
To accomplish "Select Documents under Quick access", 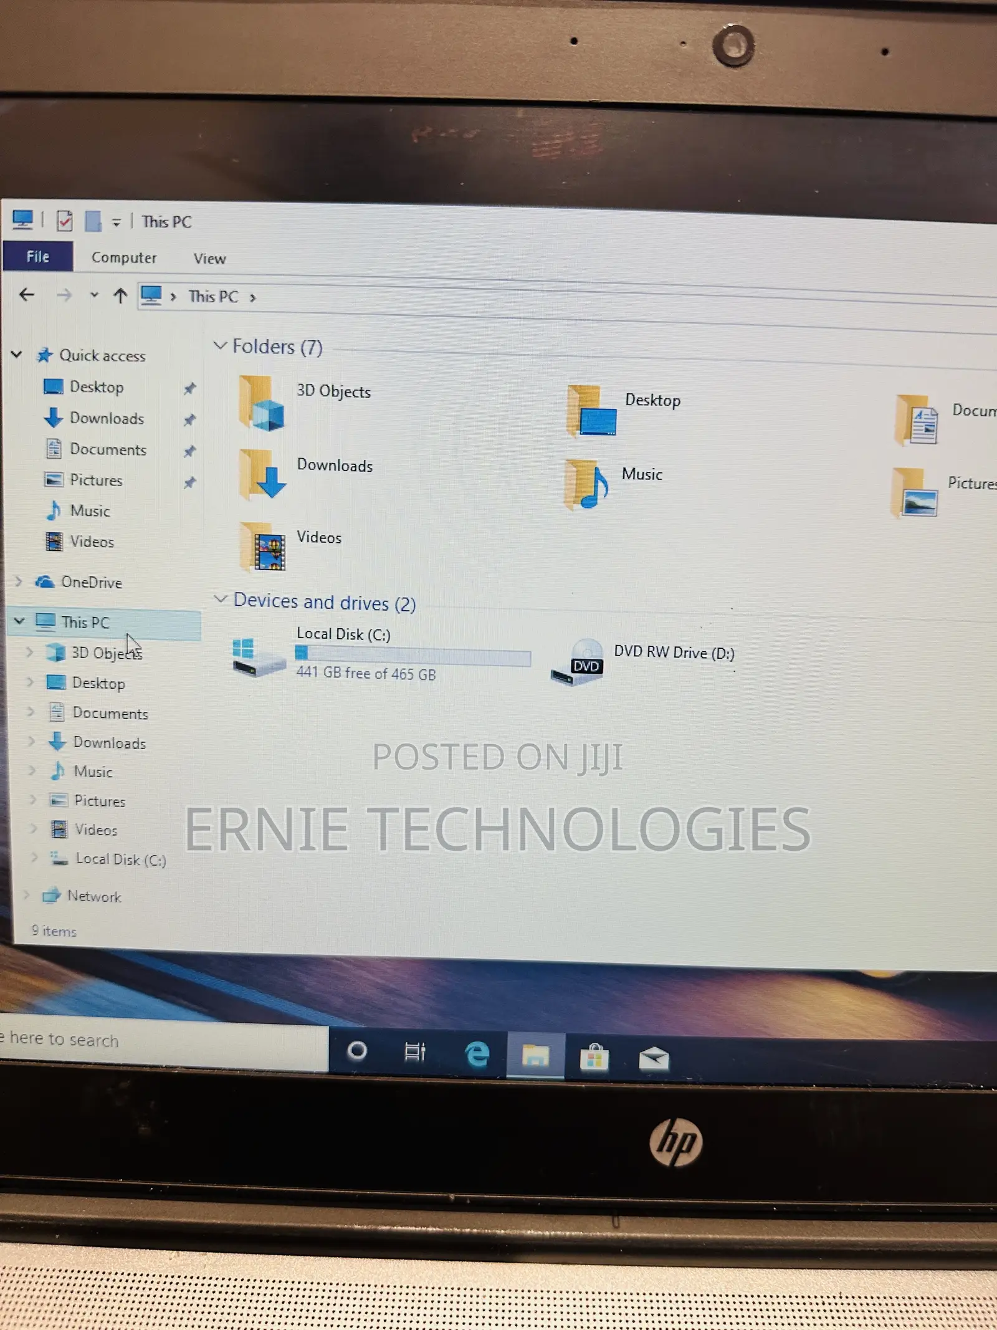I will click(108, 449).
